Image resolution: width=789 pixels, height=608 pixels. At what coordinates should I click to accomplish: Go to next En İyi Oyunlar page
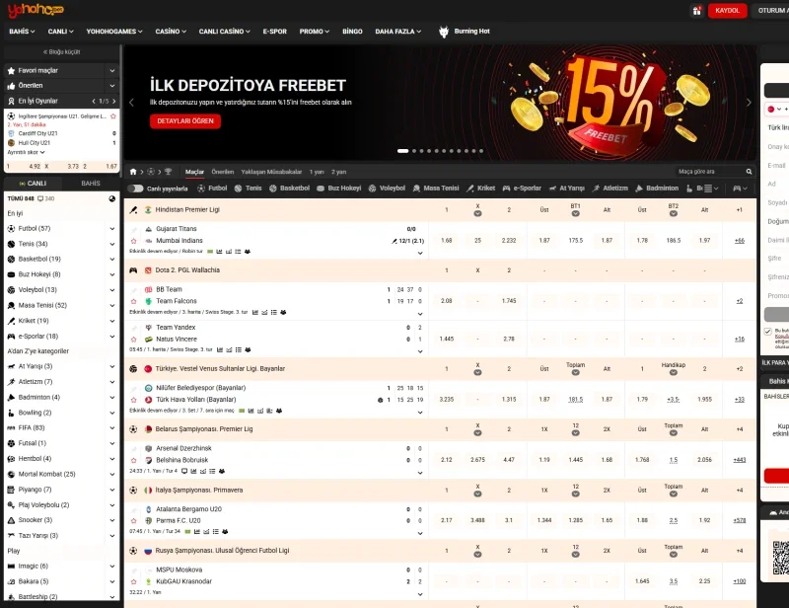pyautogui.click(x=114, y=102)
